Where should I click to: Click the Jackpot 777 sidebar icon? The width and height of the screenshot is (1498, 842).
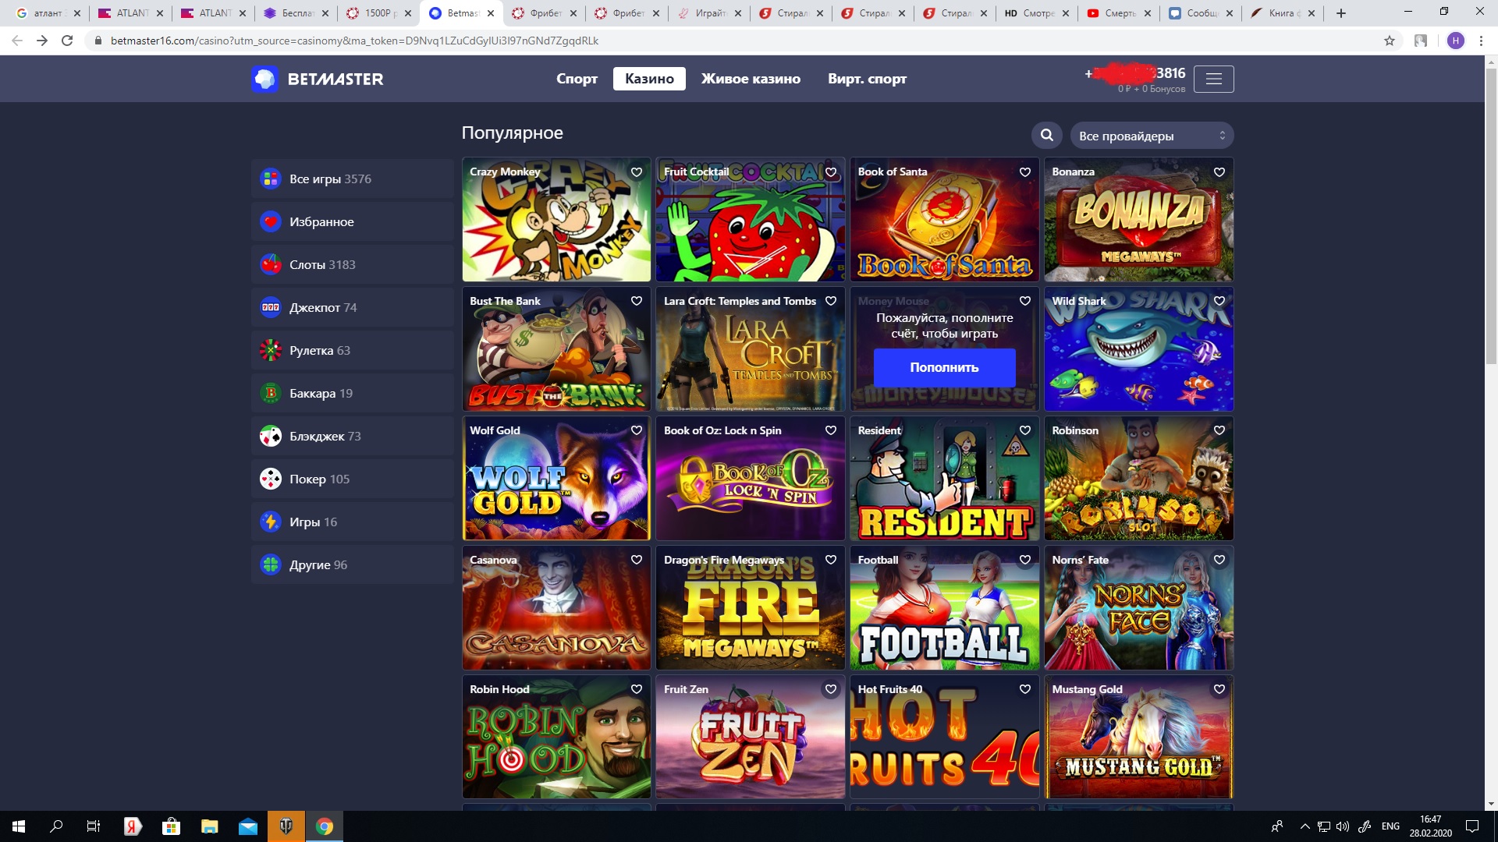pyautogui.click(x=271, y=307)
